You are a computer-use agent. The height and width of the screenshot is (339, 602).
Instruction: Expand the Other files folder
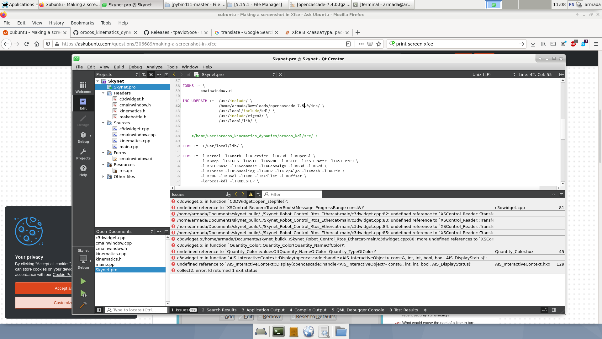pyautogui.click(x=103, y=176)
